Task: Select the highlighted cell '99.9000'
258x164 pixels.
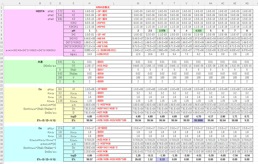Action: point(199,120)
